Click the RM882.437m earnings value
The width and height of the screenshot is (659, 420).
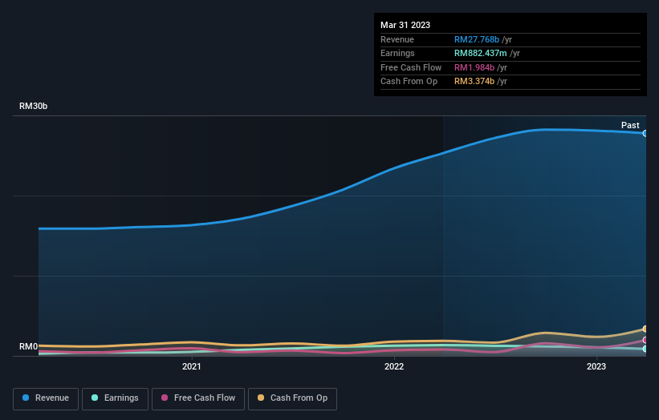480,53
